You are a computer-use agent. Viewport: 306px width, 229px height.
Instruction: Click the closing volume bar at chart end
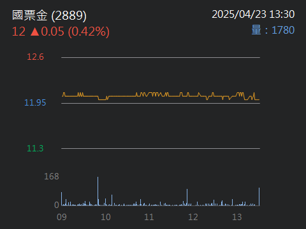pos(259,197)
